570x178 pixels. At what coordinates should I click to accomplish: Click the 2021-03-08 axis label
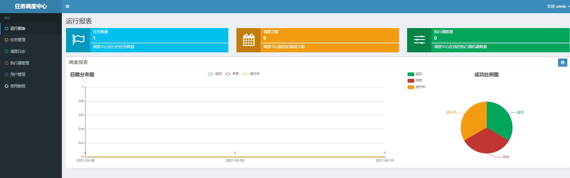tap(85, 161)
